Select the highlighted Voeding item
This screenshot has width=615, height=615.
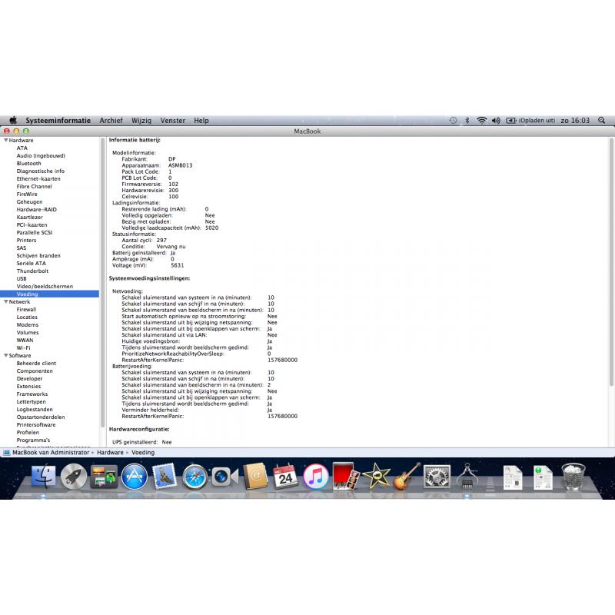point(49,294)
